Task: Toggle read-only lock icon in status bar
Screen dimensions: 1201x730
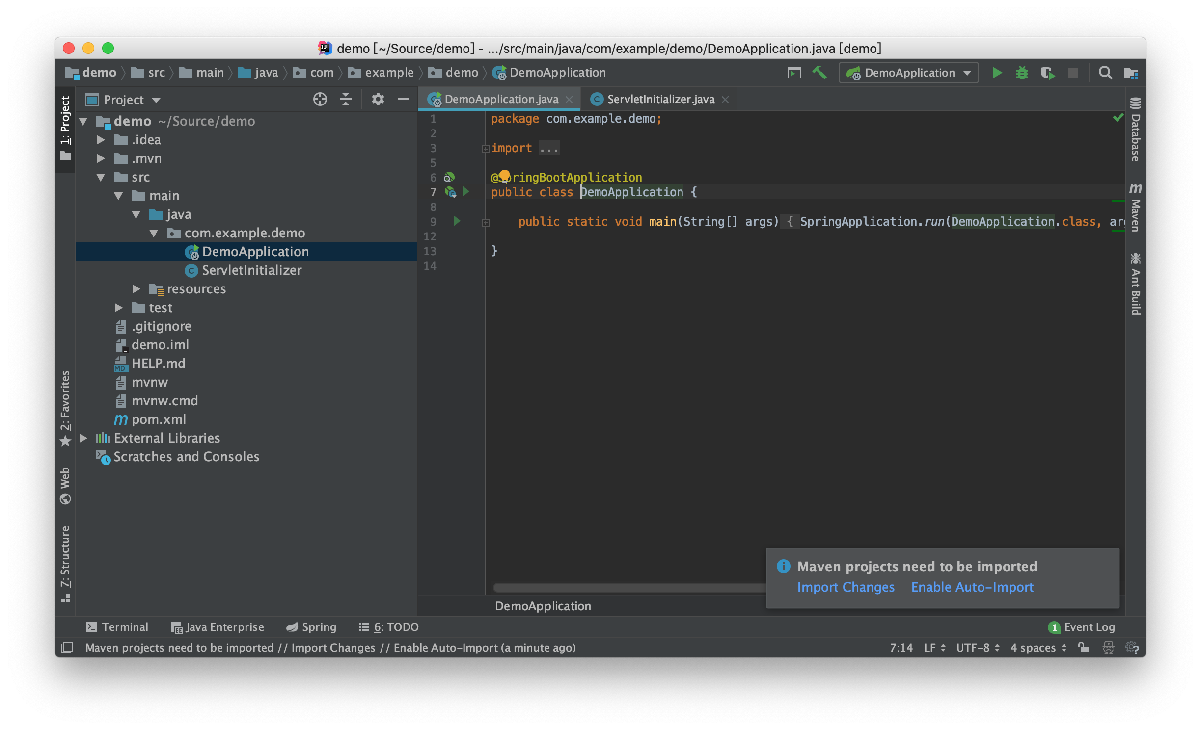Action: point(1083,648)
